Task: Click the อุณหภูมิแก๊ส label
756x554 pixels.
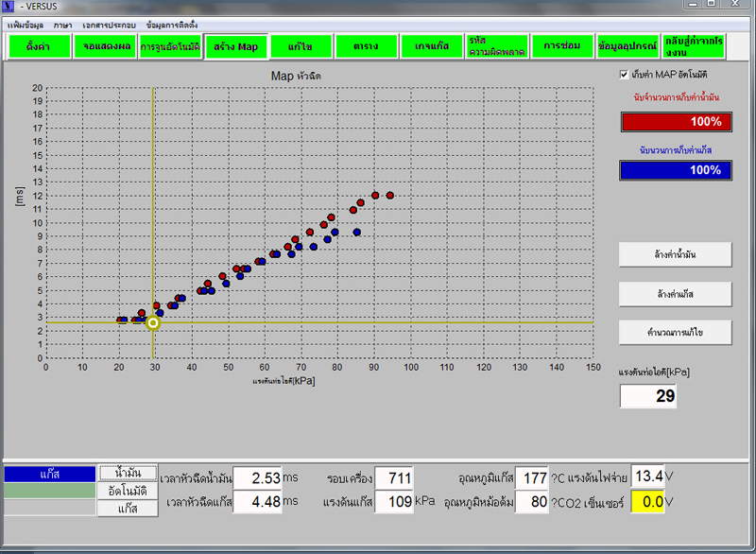Action: tap(486, 478)
